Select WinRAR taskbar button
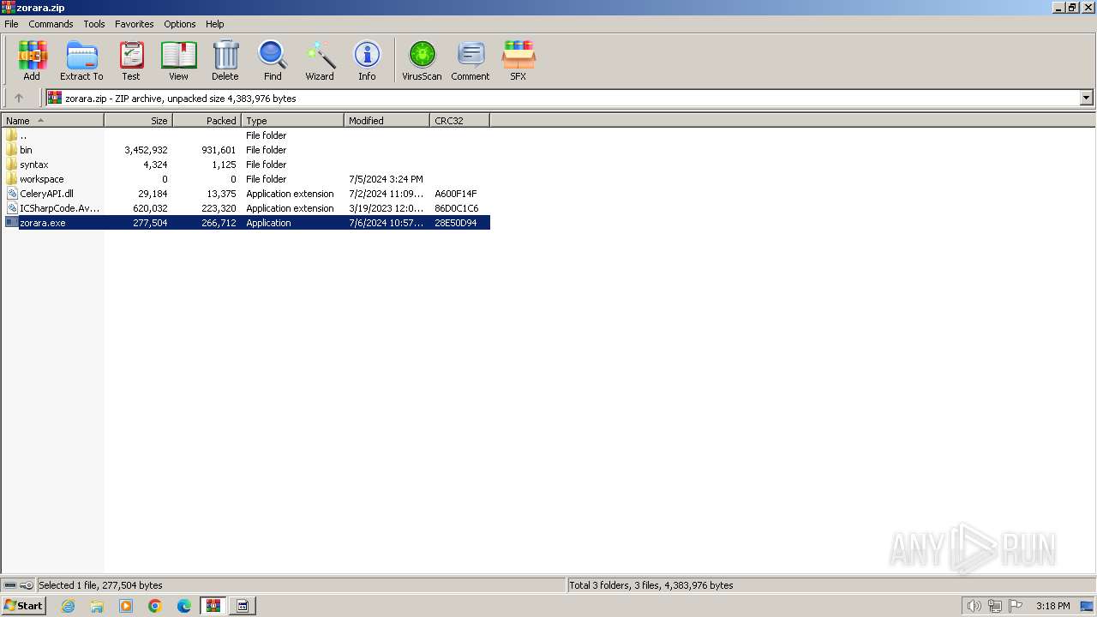1097x617 pixels. pos(213,606)
